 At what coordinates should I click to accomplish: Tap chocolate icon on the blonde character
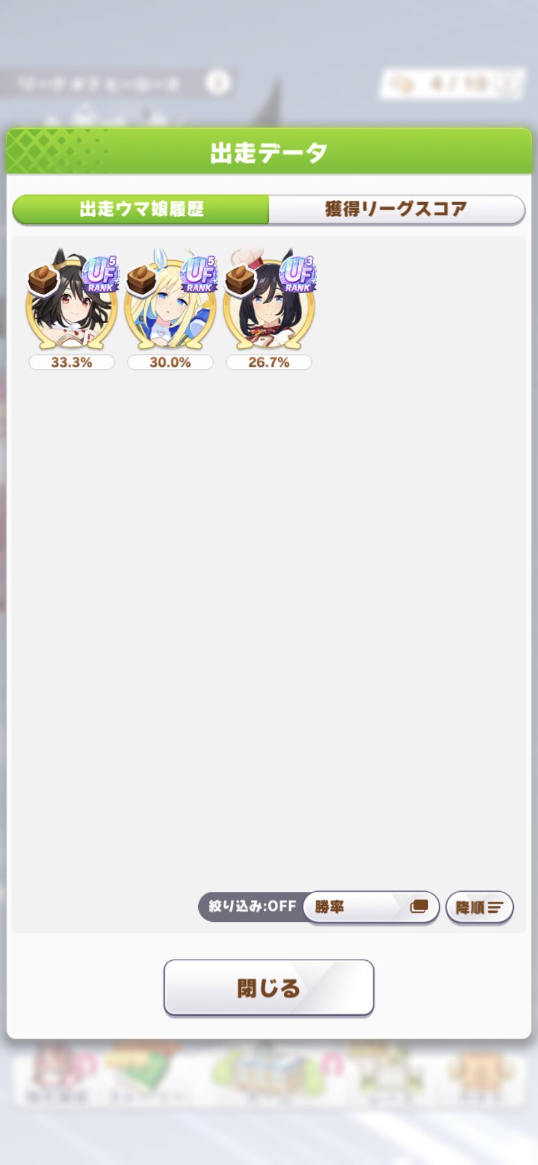click(142, 280)
